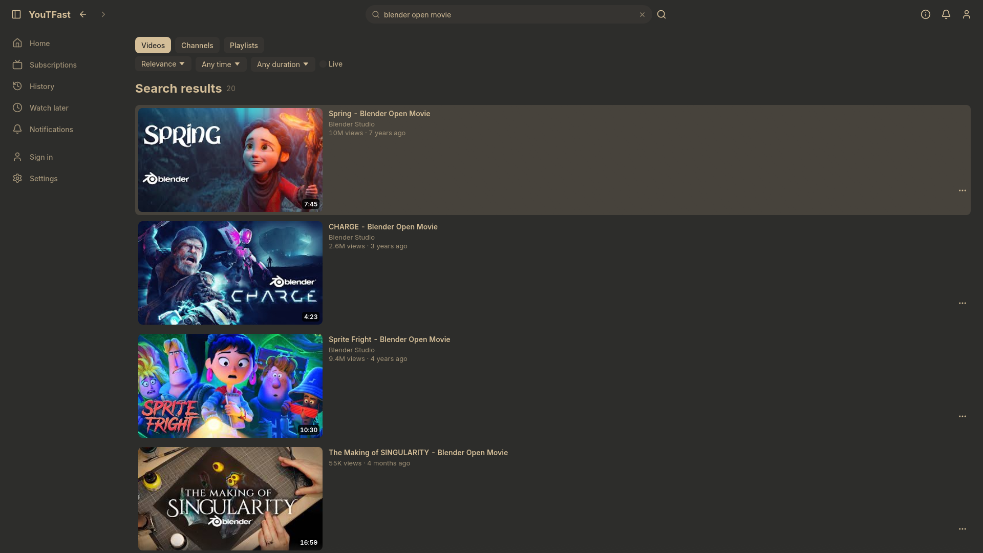Click the Sign in person icon
This screenshot has height=553, width=983.
(17, 157)
